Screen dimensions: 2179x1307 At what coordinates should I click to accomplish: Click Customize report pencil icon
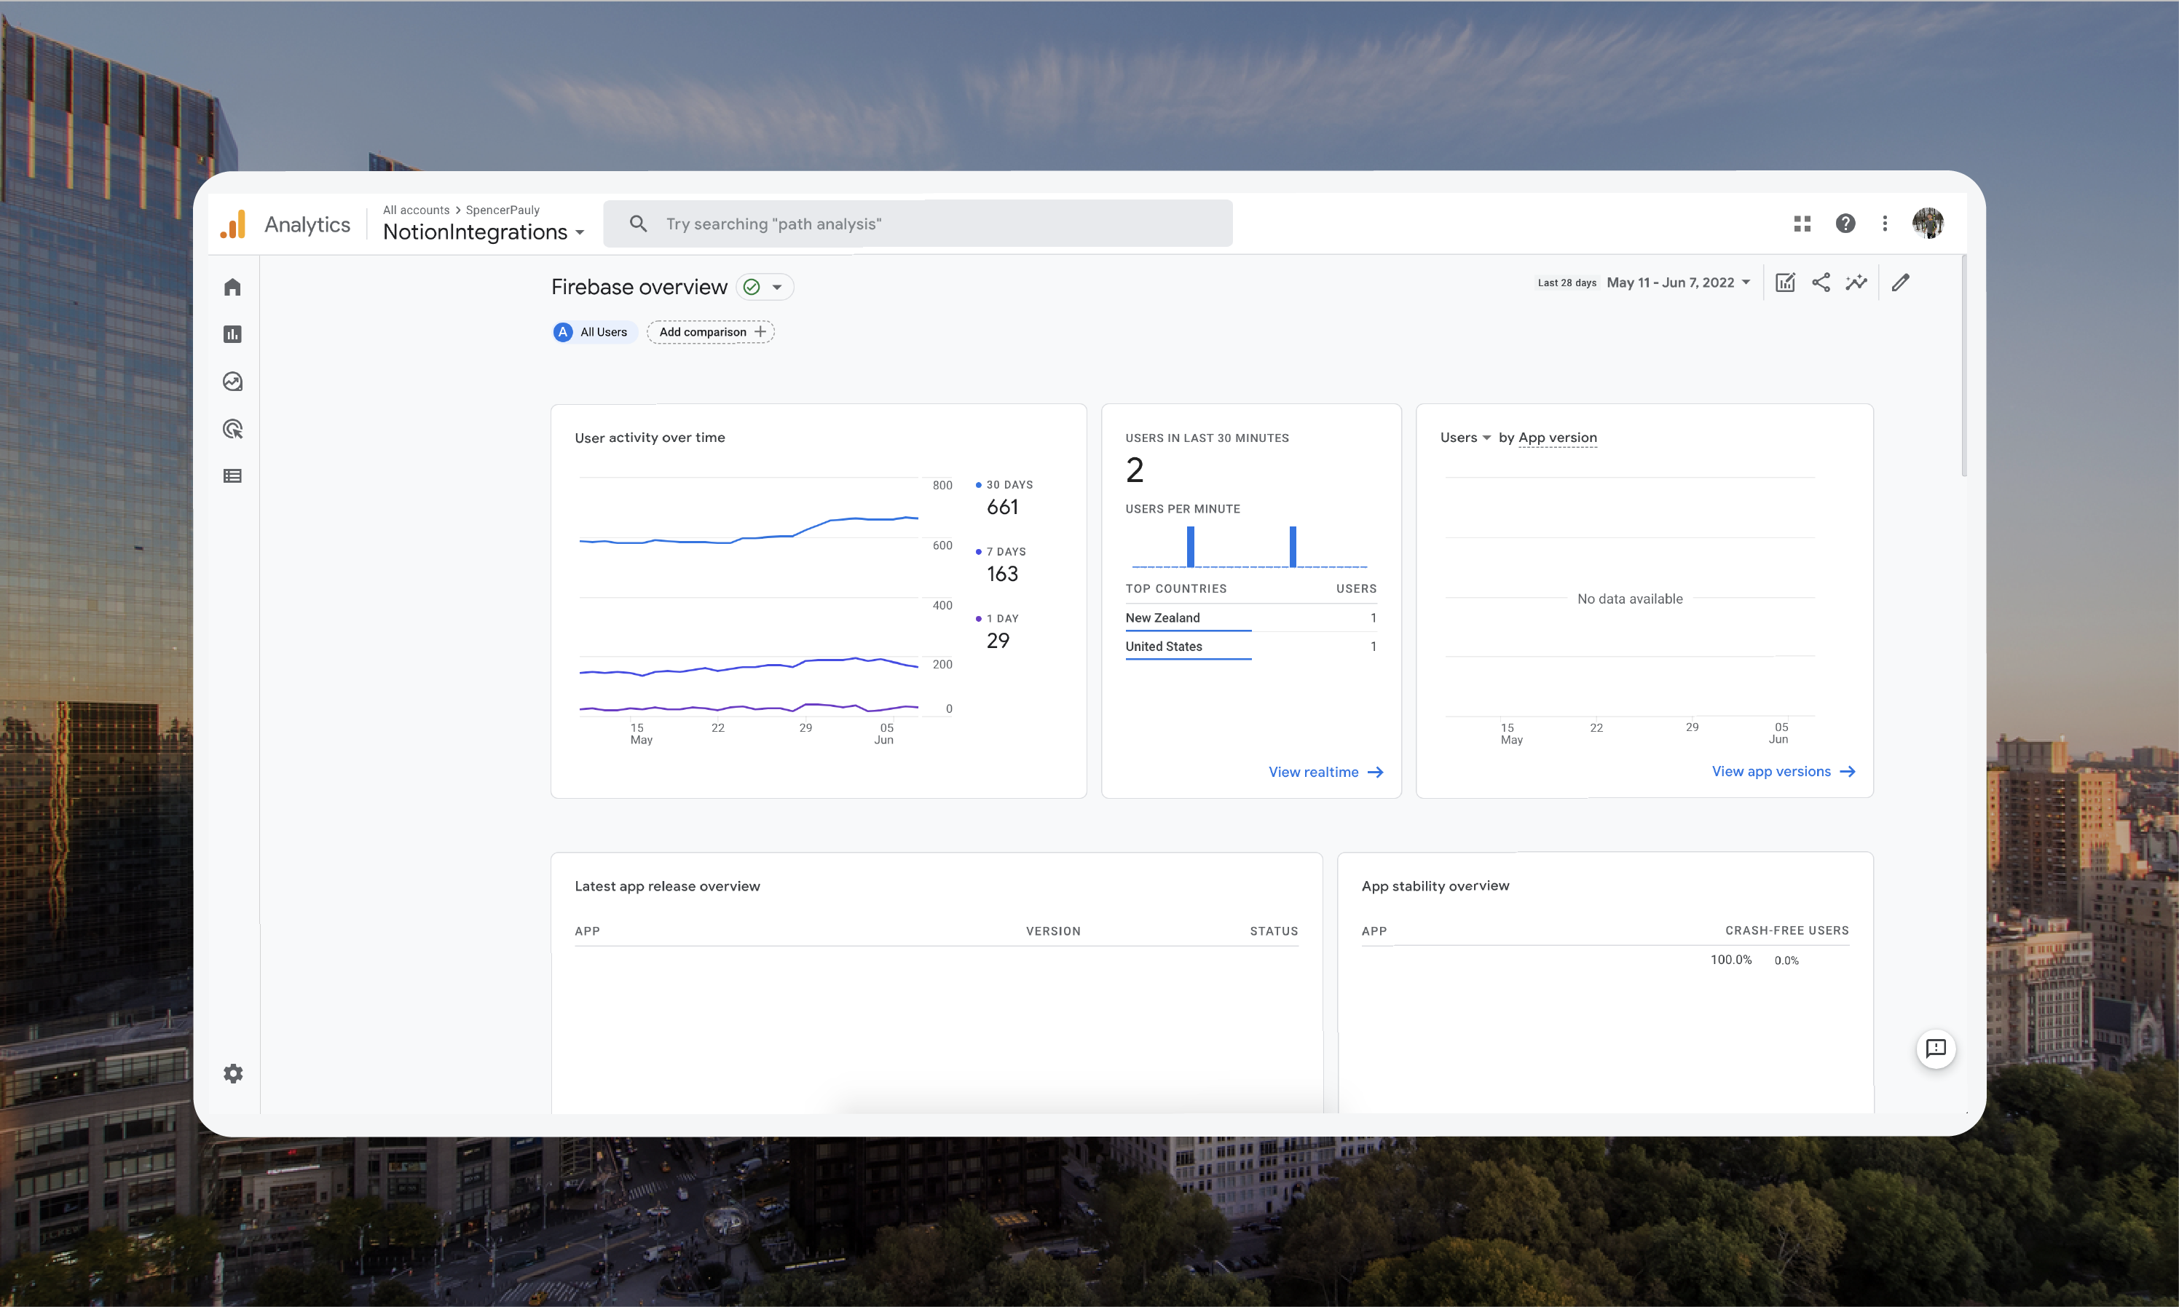1901,283
